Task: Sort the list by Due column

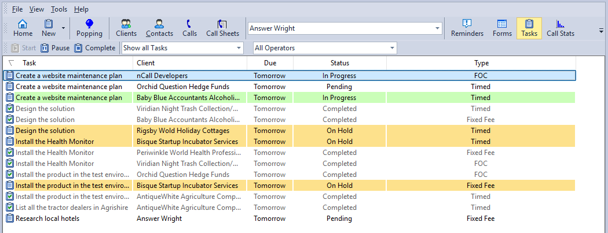Action: [x=270, y=62]
